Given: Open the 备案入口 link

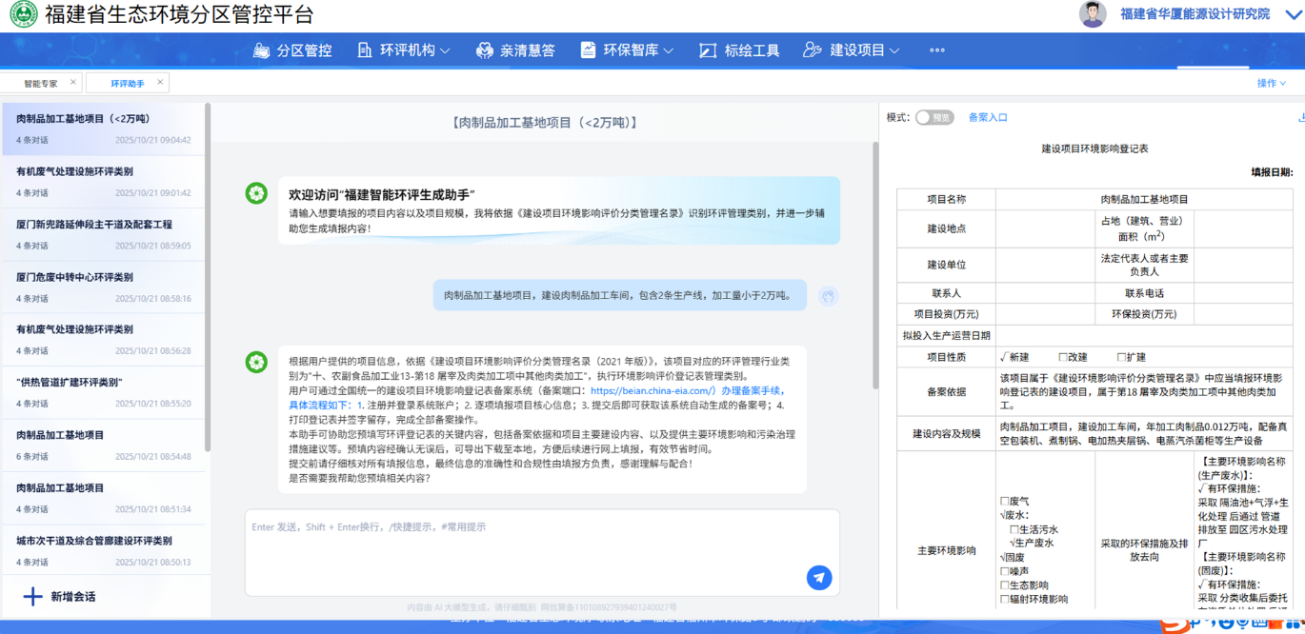Looking at the screenshot, I should 988,118.
